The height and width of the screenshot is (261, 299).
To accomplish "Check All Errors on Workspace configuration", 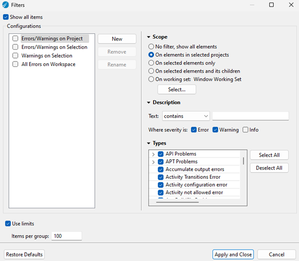I will click(x=15, y=64).
